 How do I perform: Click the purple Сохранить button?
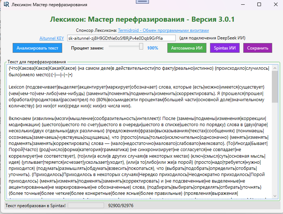coord(258,48)
